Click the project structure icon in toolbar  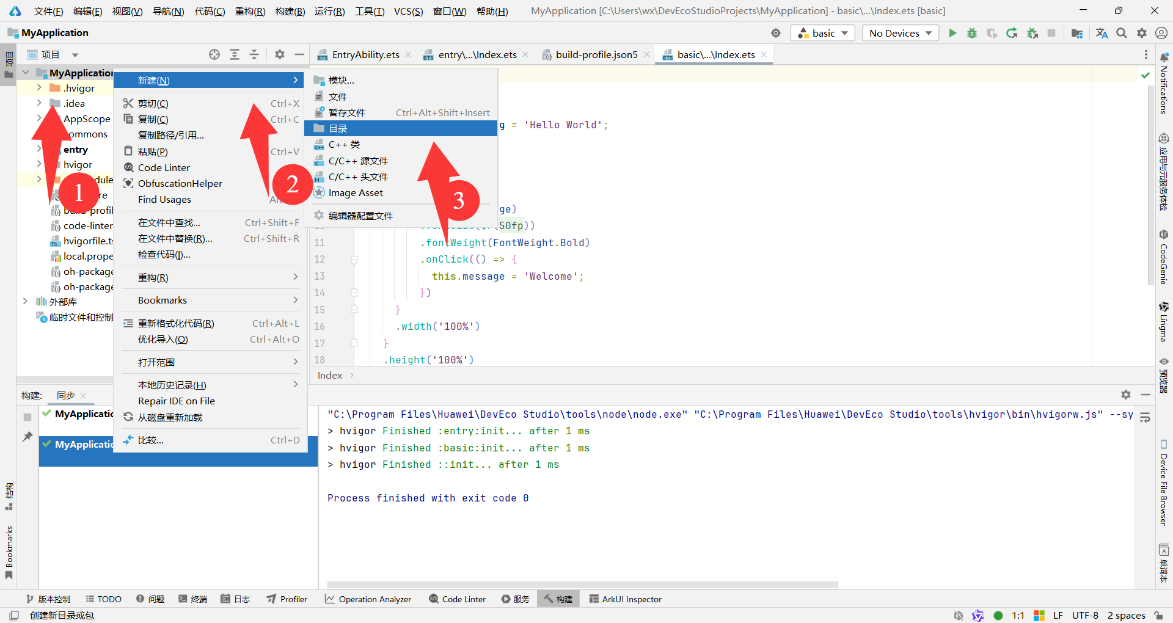click(1077, 33)
